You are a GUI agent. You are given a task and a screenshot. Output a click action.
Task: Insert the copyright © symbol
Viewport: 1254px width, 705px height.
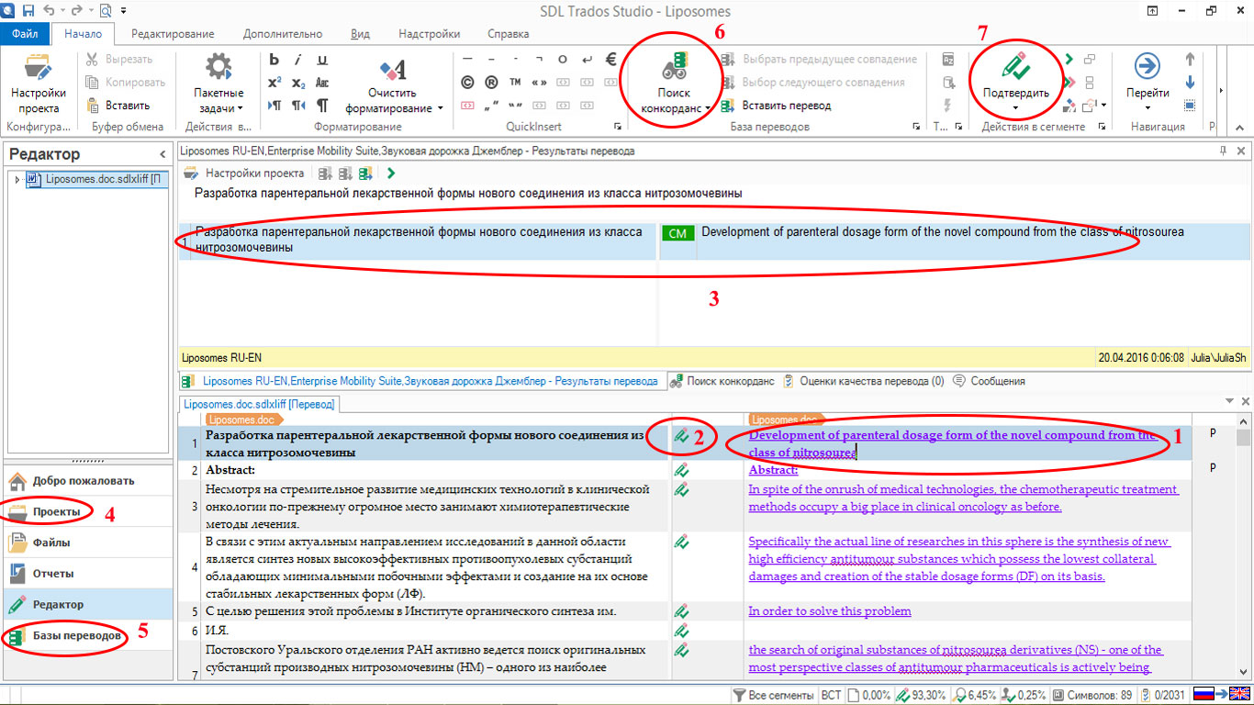click(x=467, y=83)
